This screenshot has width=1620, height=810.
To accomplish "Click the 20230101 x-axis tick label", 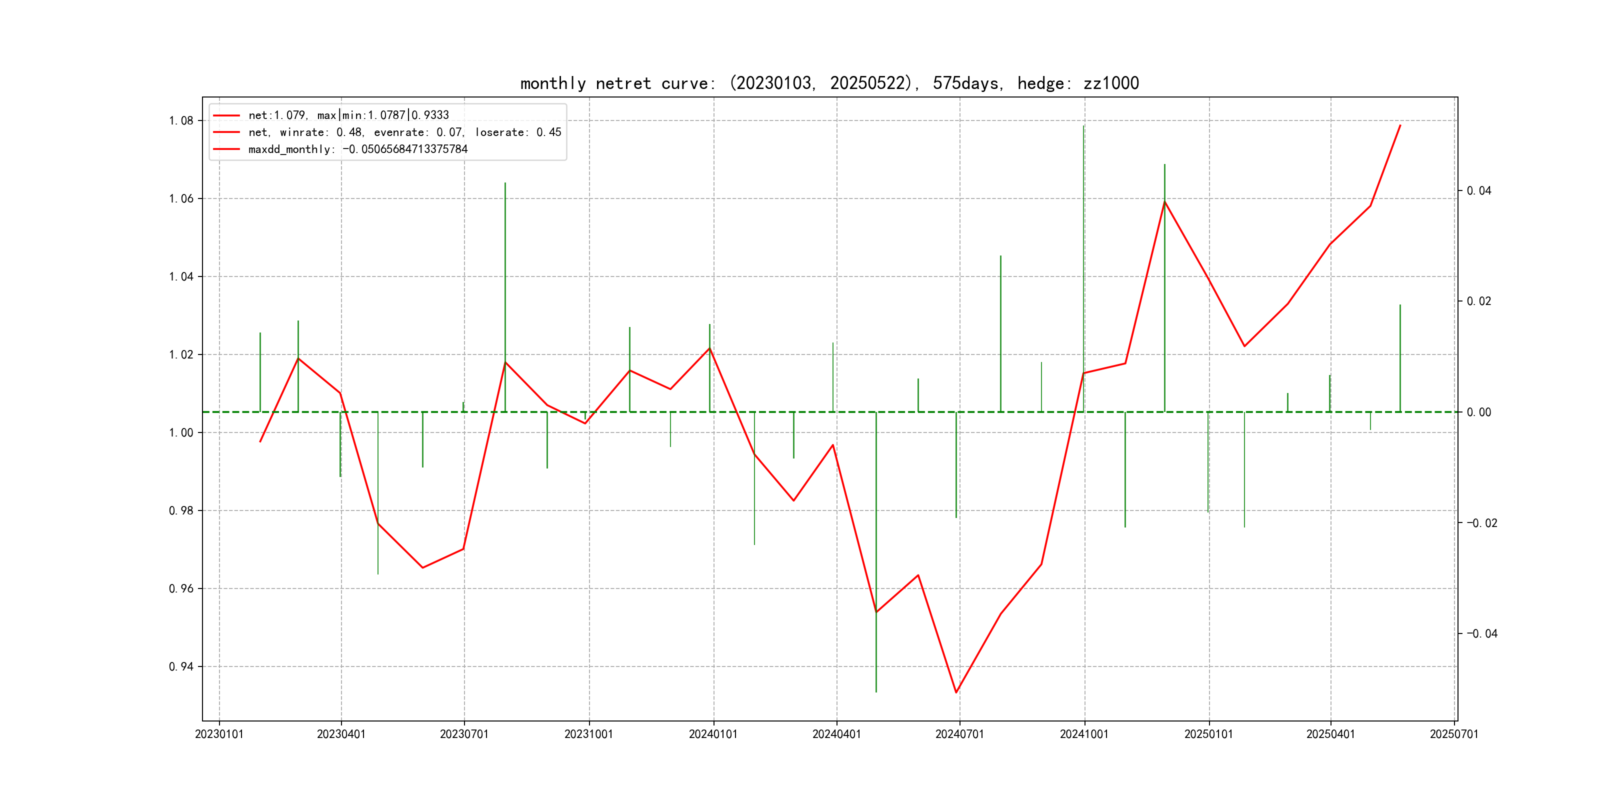I will pos(219,734).
